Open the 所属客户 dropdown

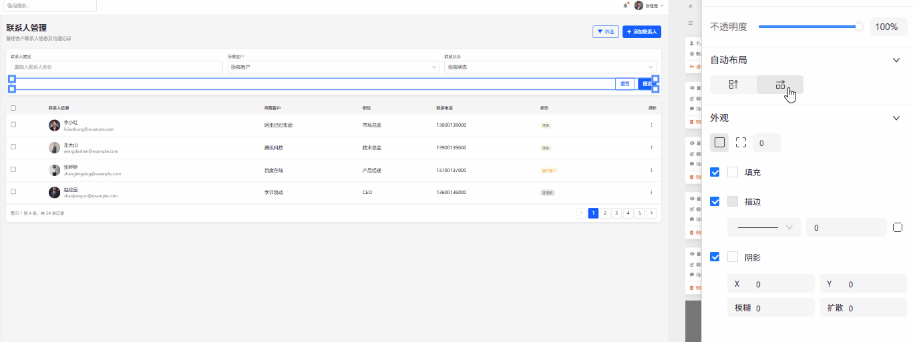click(x=333, y=67)
